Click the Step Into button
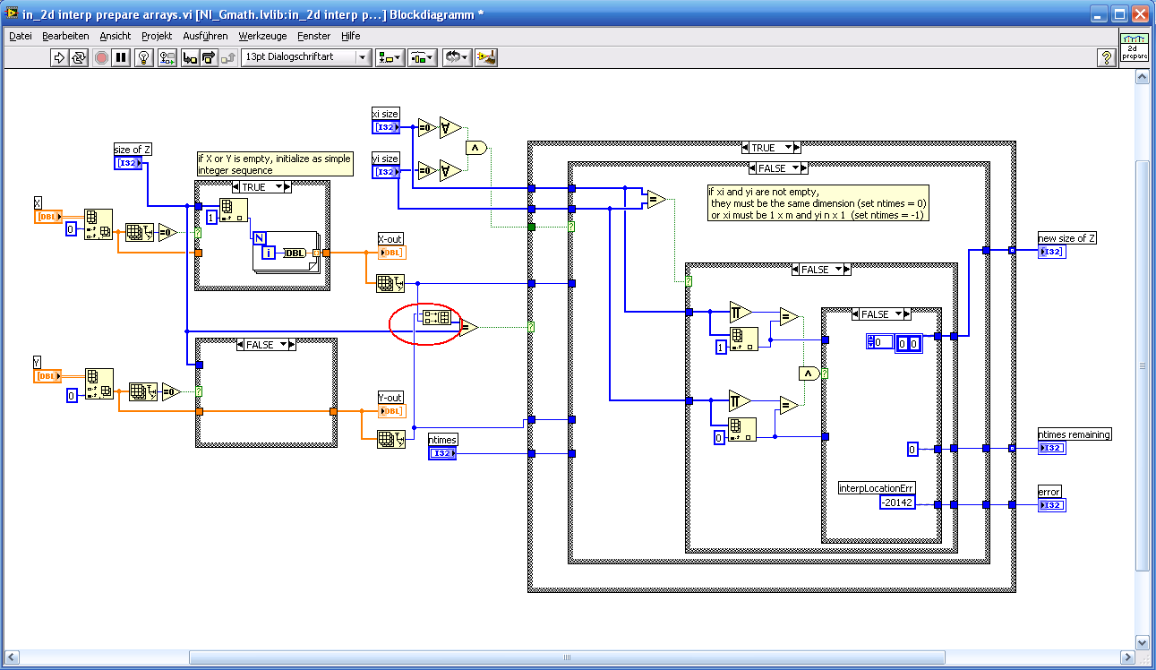Image resolution: width=1156 pixels, height=670 pixels. point(190,57)
